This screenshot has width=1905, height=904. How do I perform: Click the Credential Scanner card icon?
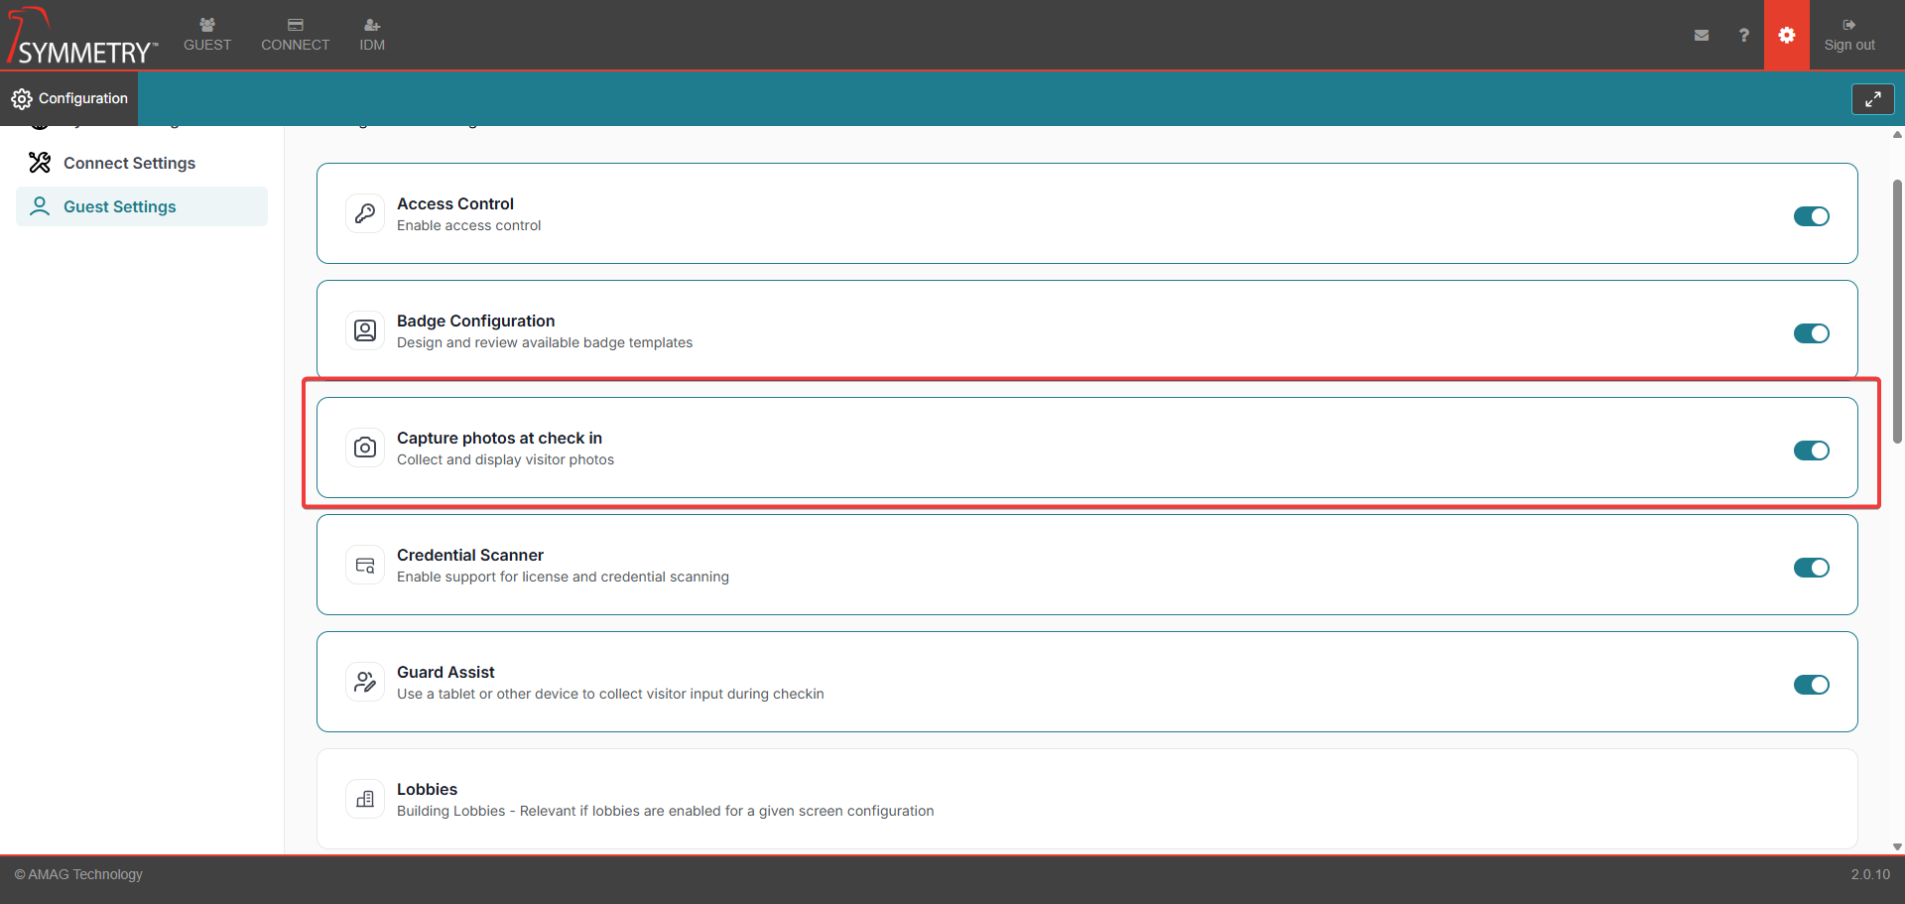coord(365,565)
